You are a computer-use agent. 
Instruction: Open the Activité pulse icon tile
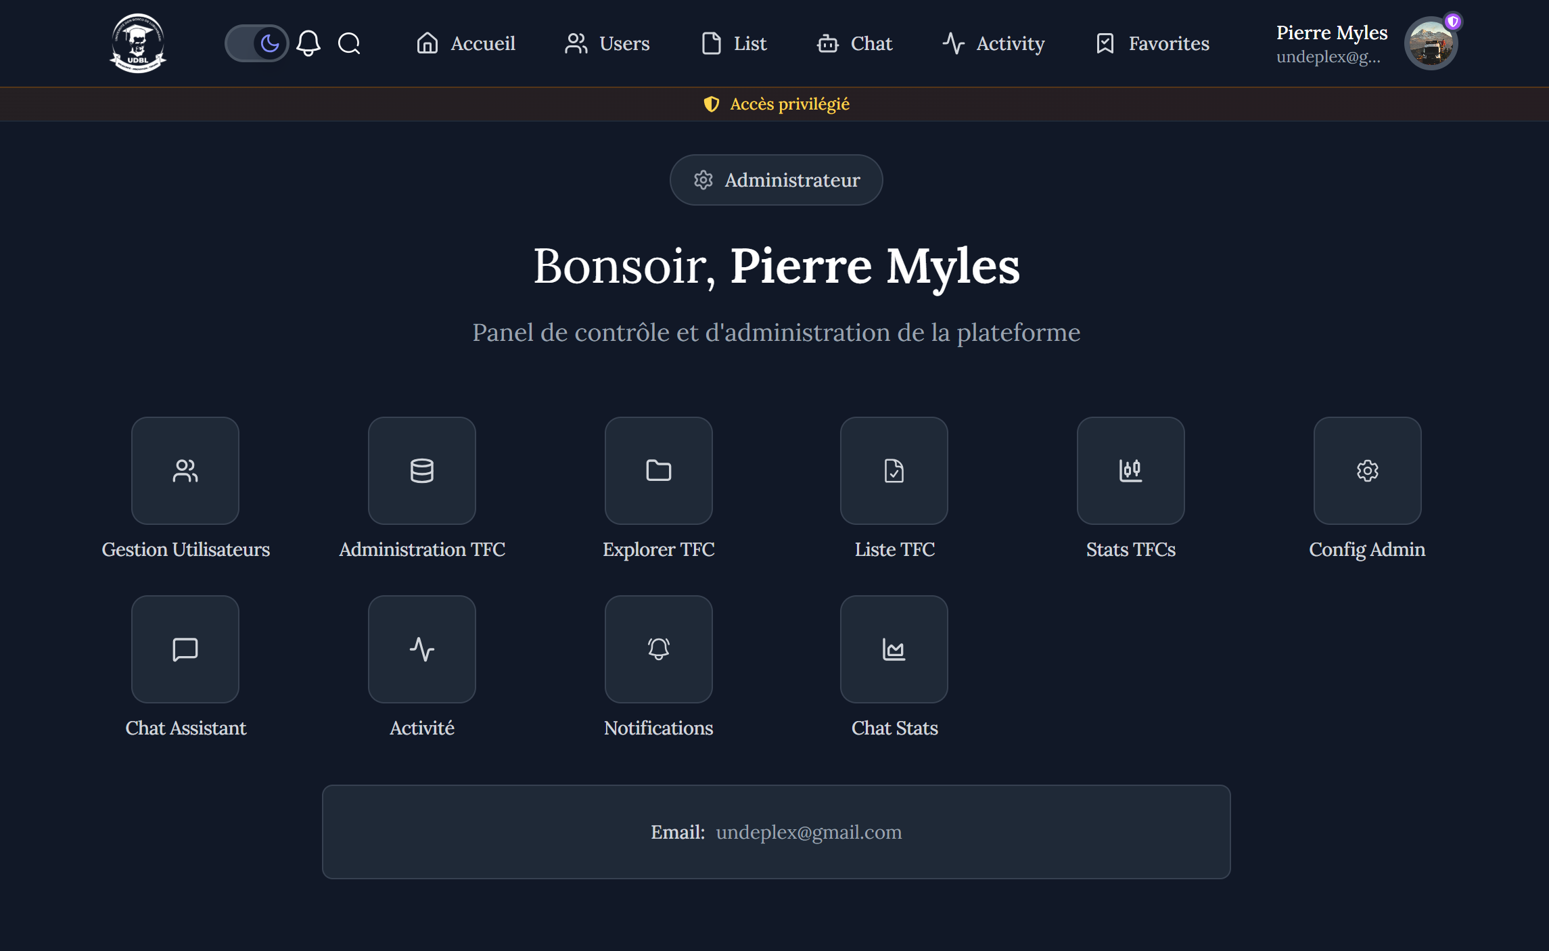tap(421, 649)
